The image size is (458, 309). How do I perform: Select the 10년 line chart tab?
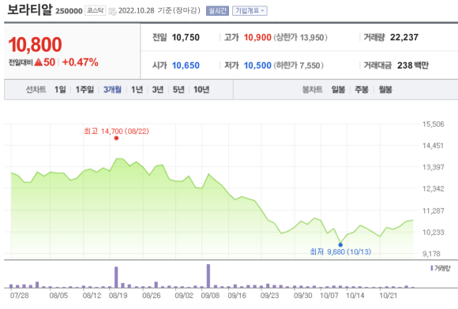click(x=201, y=90)
